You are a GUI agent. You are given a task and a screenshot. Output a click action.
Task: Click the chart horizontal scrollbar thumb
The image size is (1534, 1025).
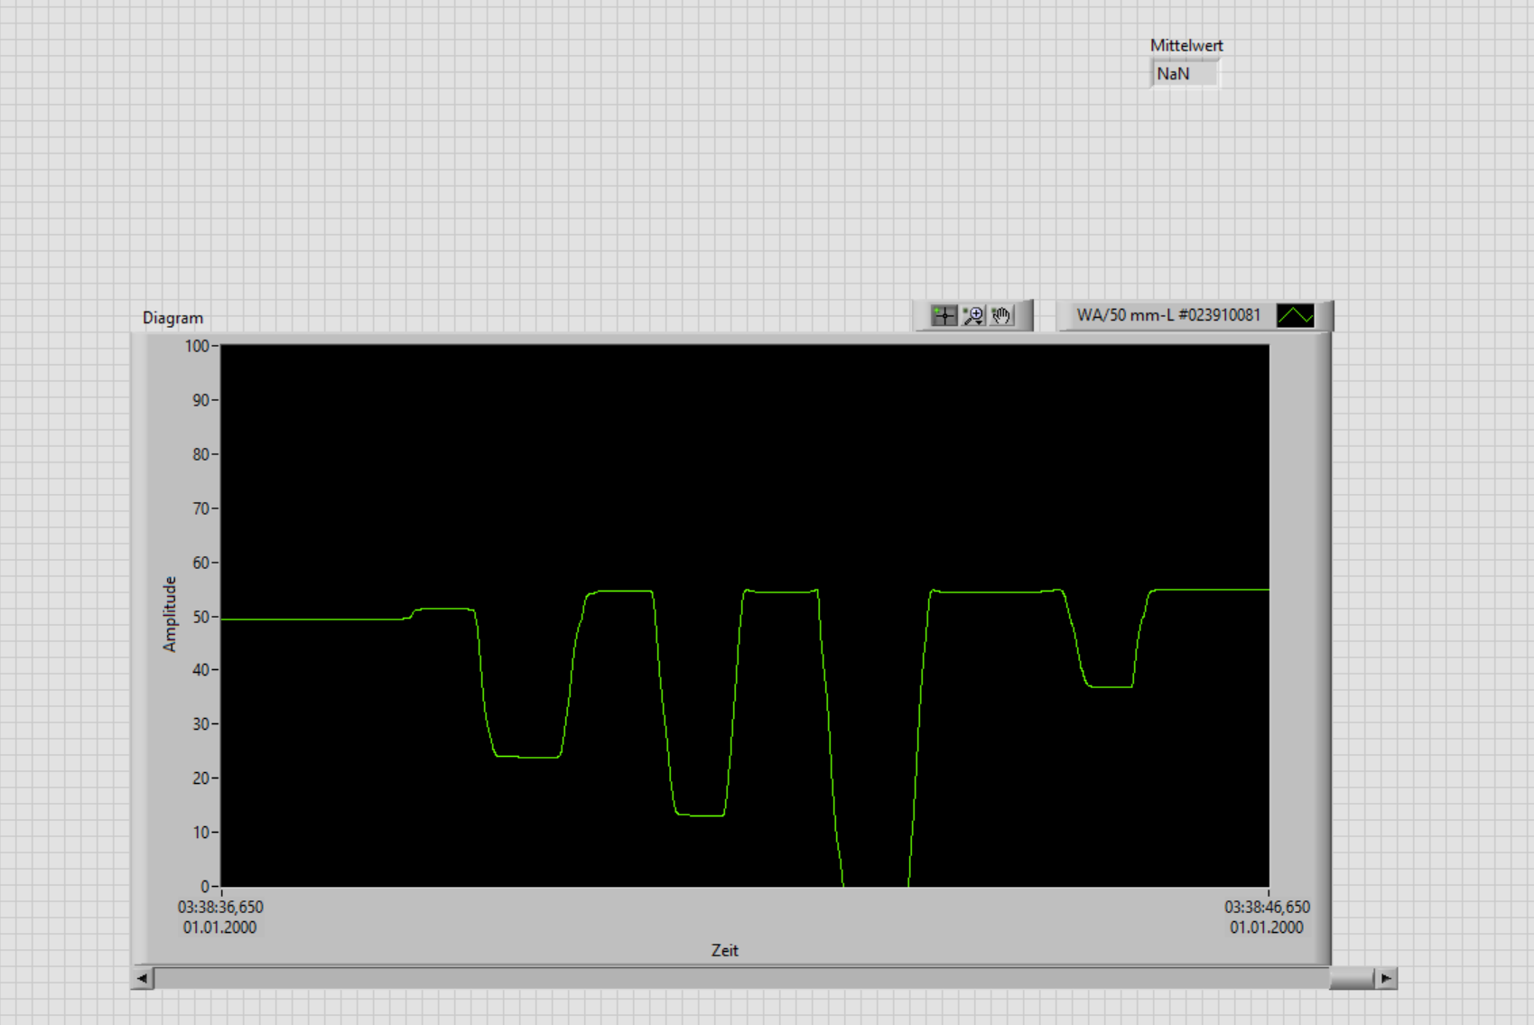tap(1352, 978)
